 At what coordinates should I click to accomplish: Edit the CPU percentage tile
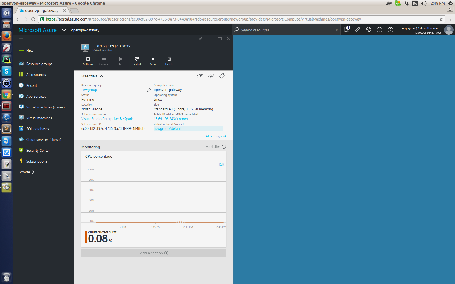point(222,164)
